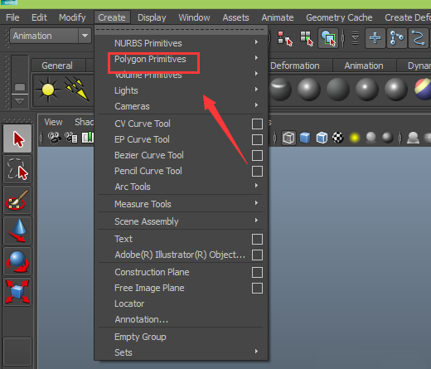Open the Geometry Cache menu

[x=339, y=17]
